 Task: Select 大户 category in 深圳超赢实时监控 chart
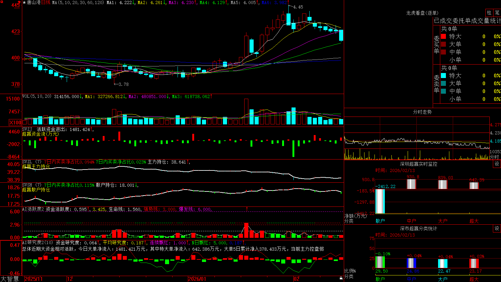coord(443,221)
